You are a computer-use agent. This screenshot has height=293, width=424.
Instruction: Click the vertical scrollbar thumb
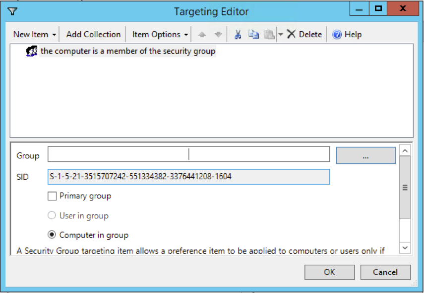405,188
